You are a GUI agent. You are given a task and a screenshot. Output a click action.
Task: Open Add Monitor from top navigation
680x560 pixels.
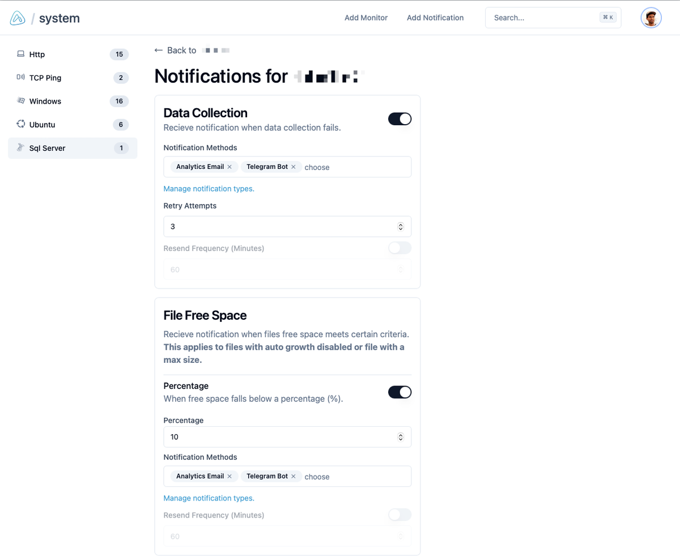coord(366,18)
